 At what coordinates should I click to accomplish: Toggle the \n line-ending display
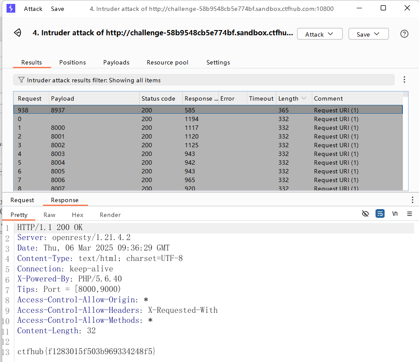point(395,213)
